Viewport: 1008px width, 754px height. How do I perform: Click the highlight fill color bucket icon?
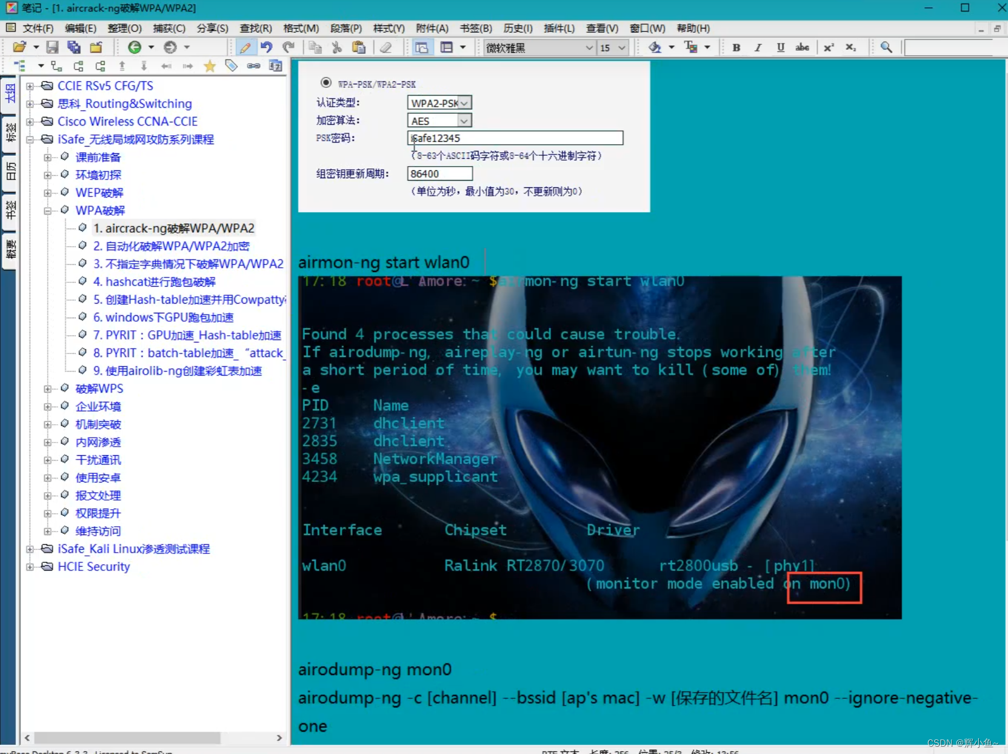pyautogui.click(x=655, y=47)
